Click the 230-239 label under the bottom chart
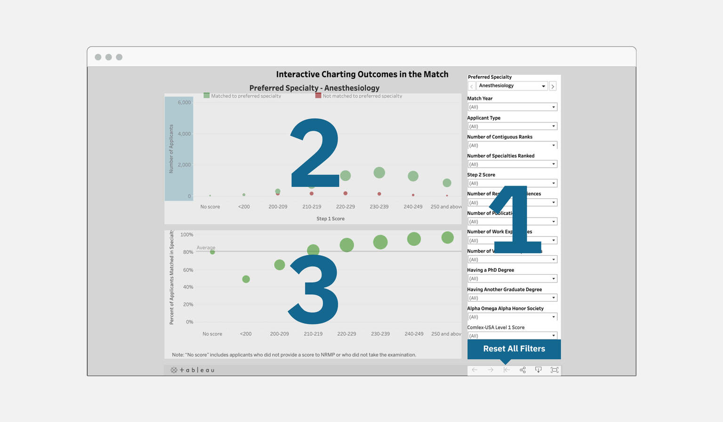 coord(380,334)
